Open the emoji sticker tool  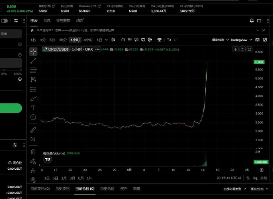click(33, 117)
